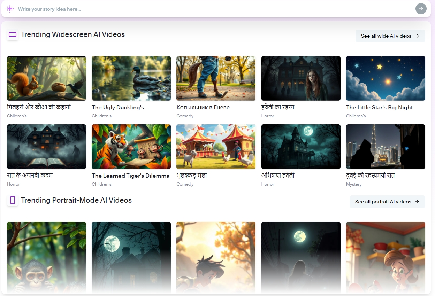
Task: Open the monkey portrait video thumbnail
Action: (46, 257)
